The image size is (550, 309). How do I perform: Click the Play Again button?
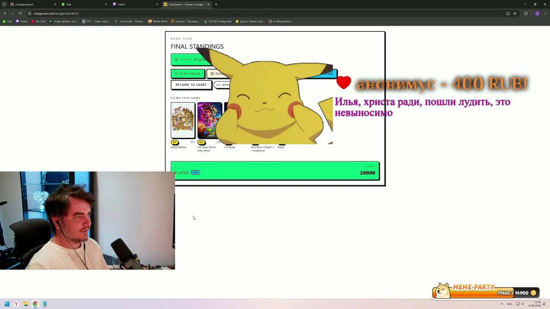188,73
